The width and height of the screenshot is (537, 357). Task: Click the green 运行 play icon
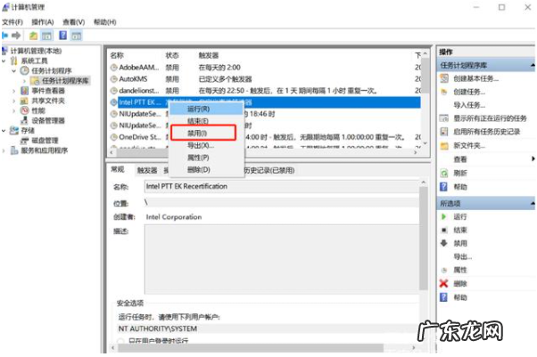[444, 217]
